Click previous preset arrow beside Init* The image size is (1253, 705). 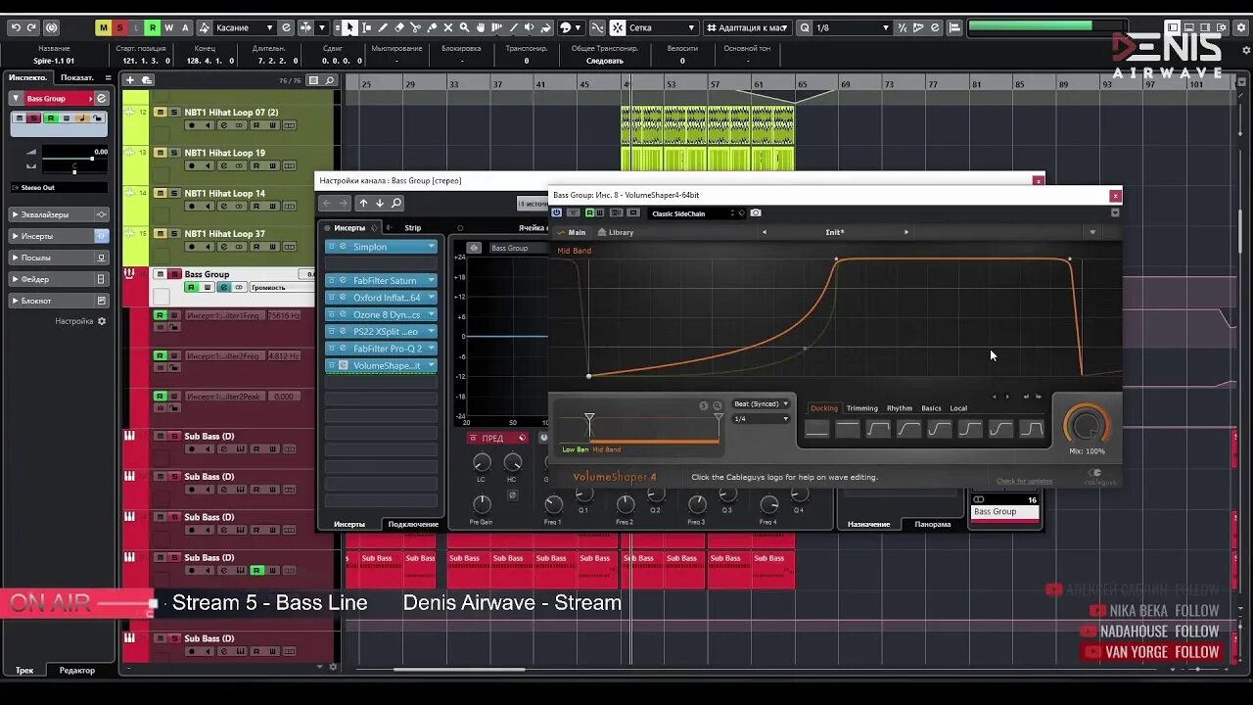[765, 232]
